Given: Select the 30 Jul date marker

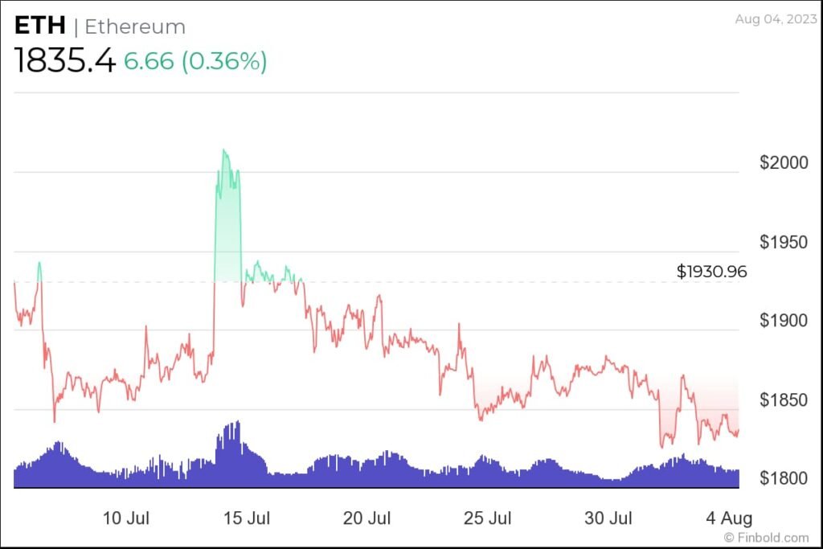Looking at the screenshot, I should [x=608, y=518].
